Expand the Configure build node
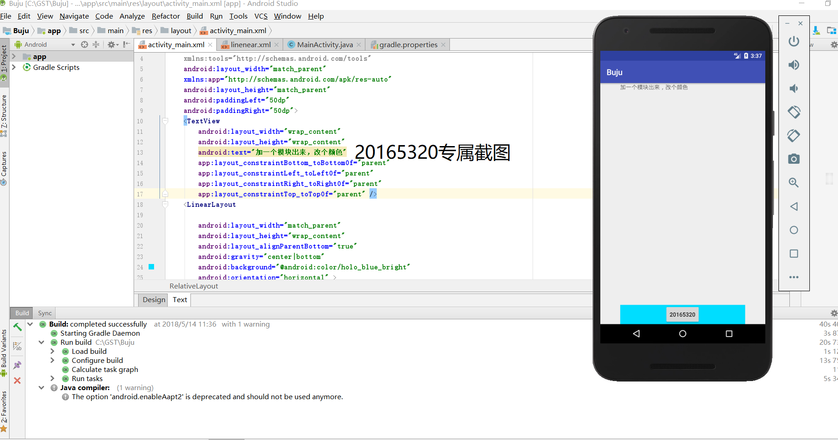This screenshot has height=440, width=838. point(52,361)
